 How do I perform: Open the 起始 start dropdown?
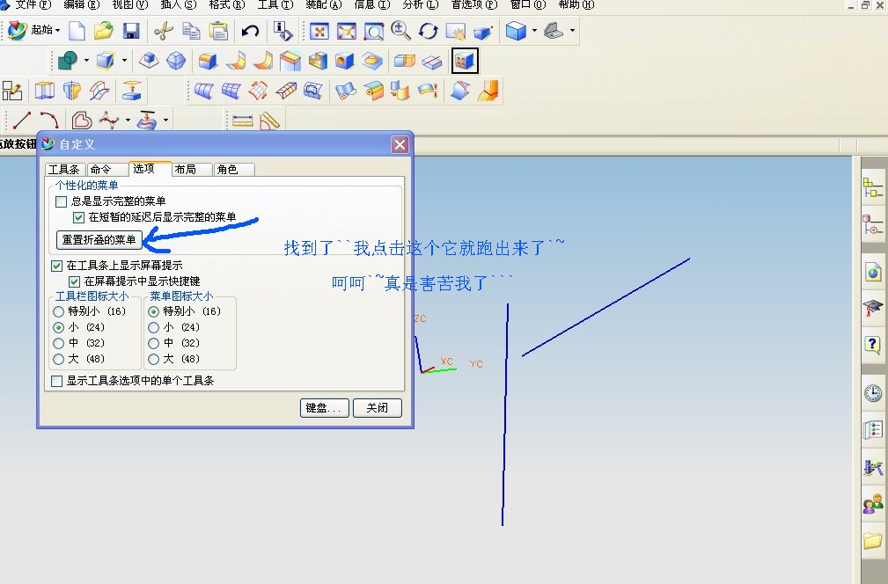(34, 30)
